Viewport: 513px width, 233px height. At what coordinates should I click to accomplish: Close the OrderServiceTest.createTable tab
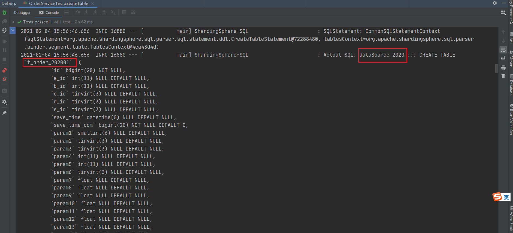(92, 4)
